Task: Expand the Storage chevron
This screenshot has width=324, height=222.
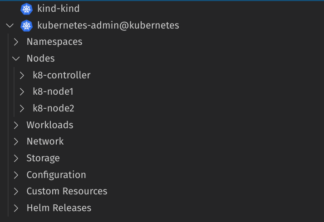Action: coord(16,158)
